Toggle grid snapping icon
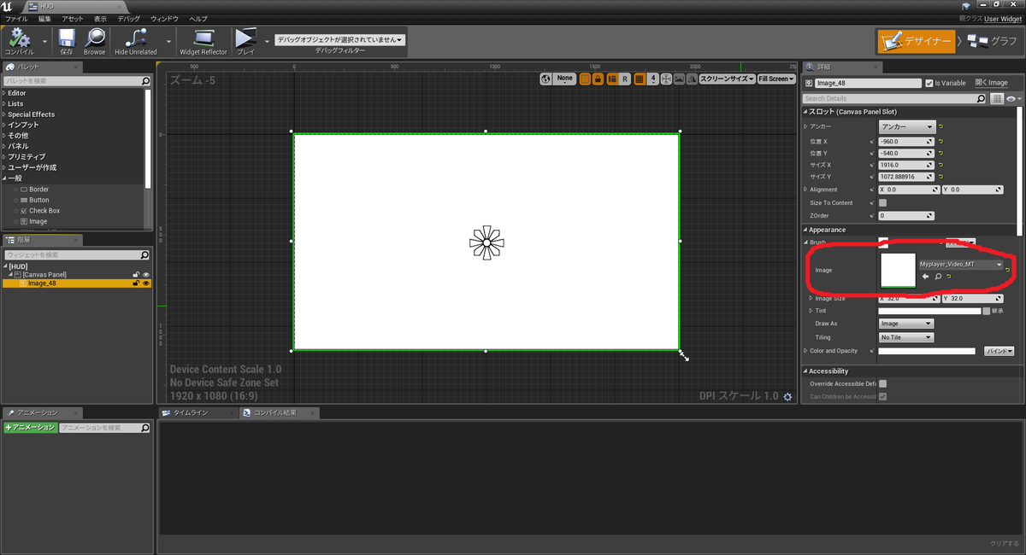 640,79
